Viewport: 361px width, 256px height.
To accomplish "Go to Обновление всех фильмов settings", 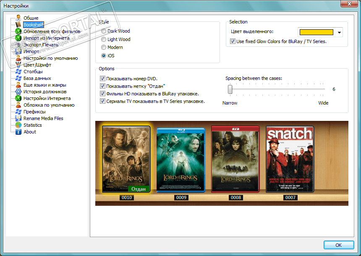I will click(52, 31).
